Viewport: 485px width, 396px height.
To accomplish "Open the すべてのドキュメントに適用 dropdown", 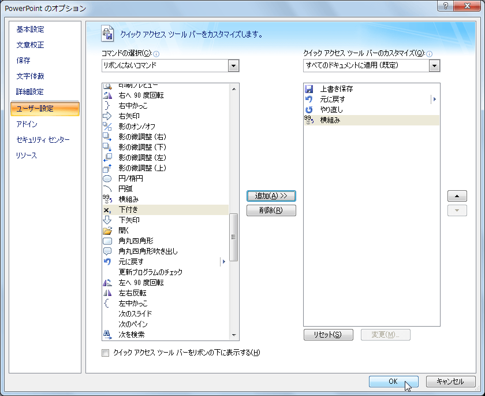I will pos(434,66).
